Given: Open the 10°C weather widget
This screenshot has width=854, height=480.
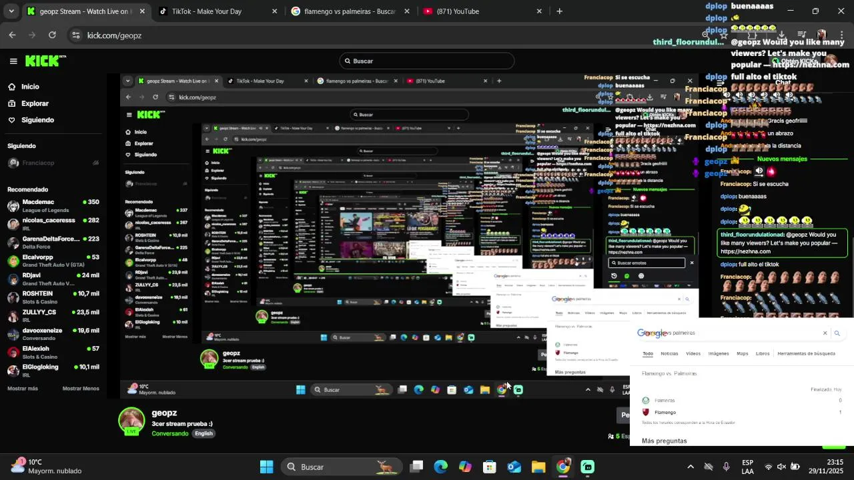Looking at the screenshot, I should tap(47, 466).
